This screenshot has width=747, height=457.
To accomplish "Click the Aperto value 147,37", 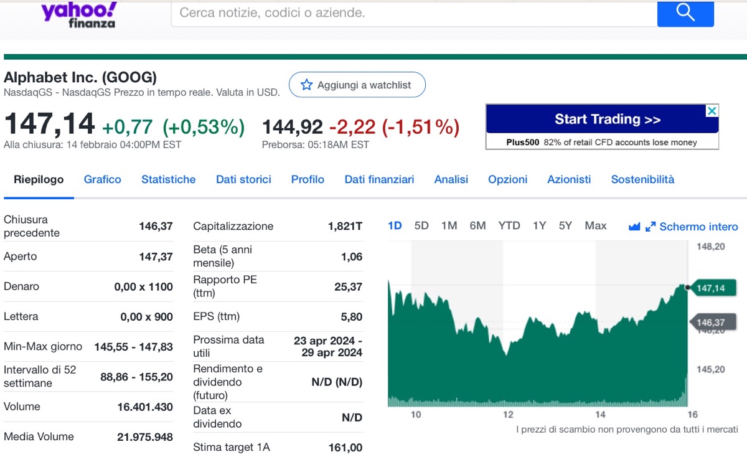I will (156, 257).
